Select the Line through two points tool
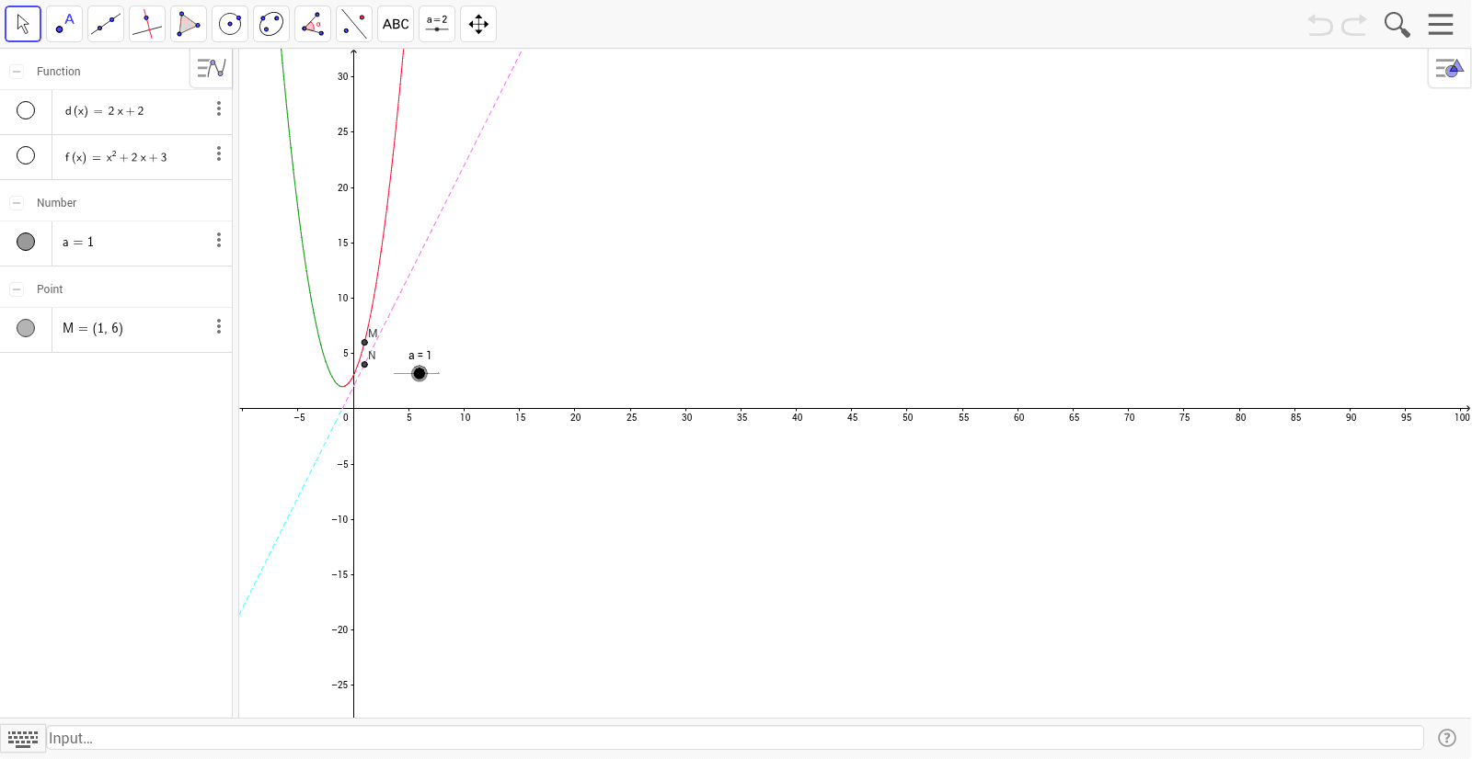Viewport: 1472px width, 759px height. 106,24
